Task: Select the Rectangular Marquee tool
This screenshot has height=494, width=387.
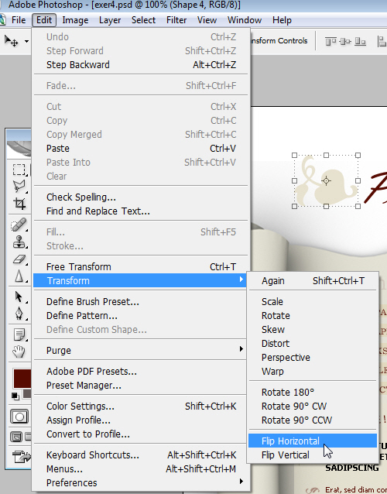Action: (x=19, y=170)
